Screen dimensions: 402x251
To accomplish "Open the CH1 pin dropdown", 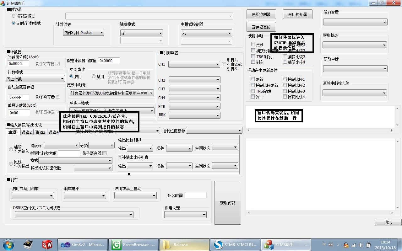I will point(194,64).
